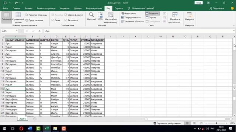236x132 pixels.
Task: Click the zoom out minus button
Action: tap(206, 123)
